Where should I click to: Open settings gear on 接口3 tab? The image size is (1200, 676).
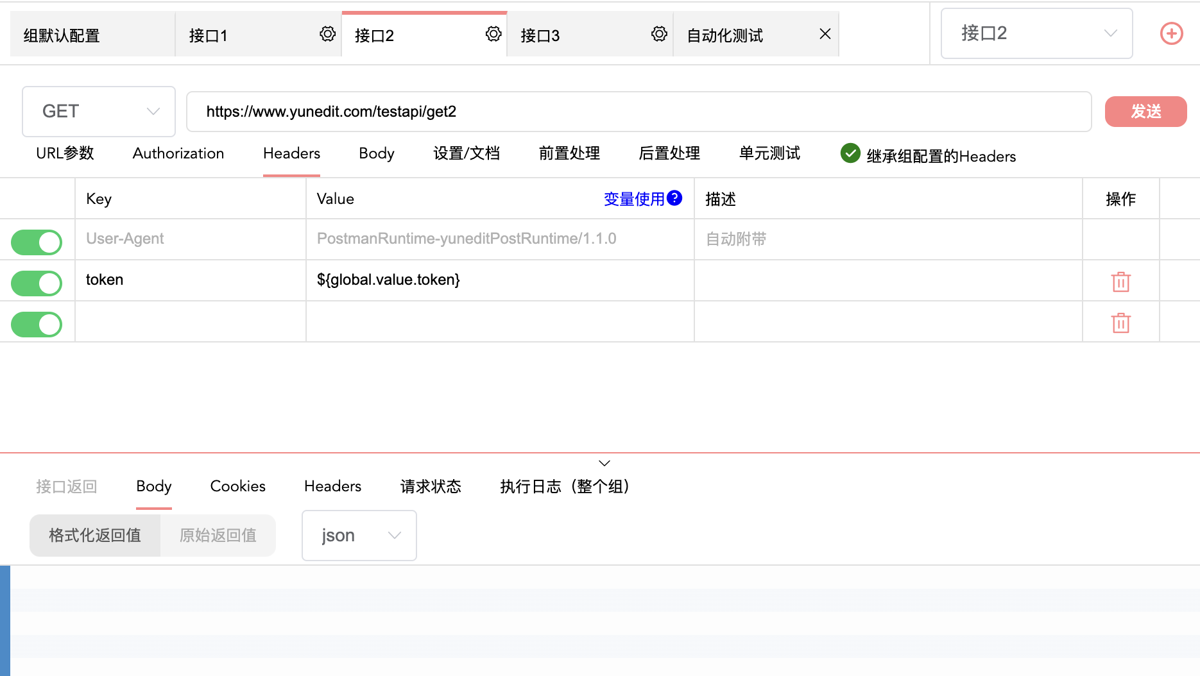tap(659, 34)
